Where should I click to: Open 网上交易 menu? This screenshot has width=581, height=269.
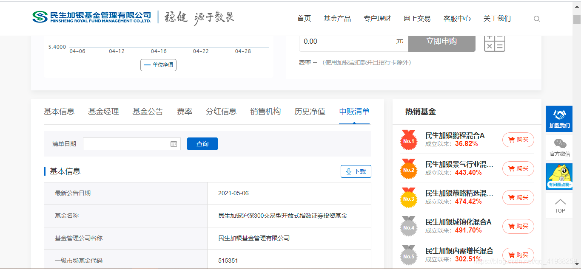point(417,19)
